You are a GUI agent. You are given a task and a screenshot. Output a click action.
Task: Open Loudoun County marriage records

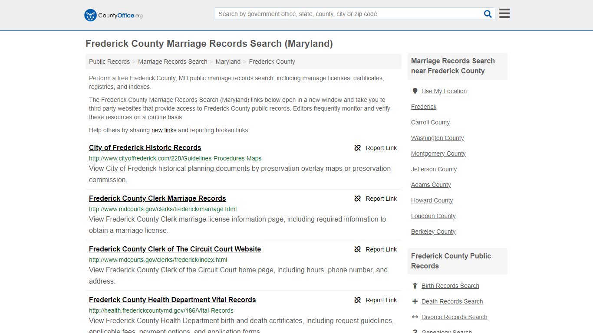tap(433, 216)
